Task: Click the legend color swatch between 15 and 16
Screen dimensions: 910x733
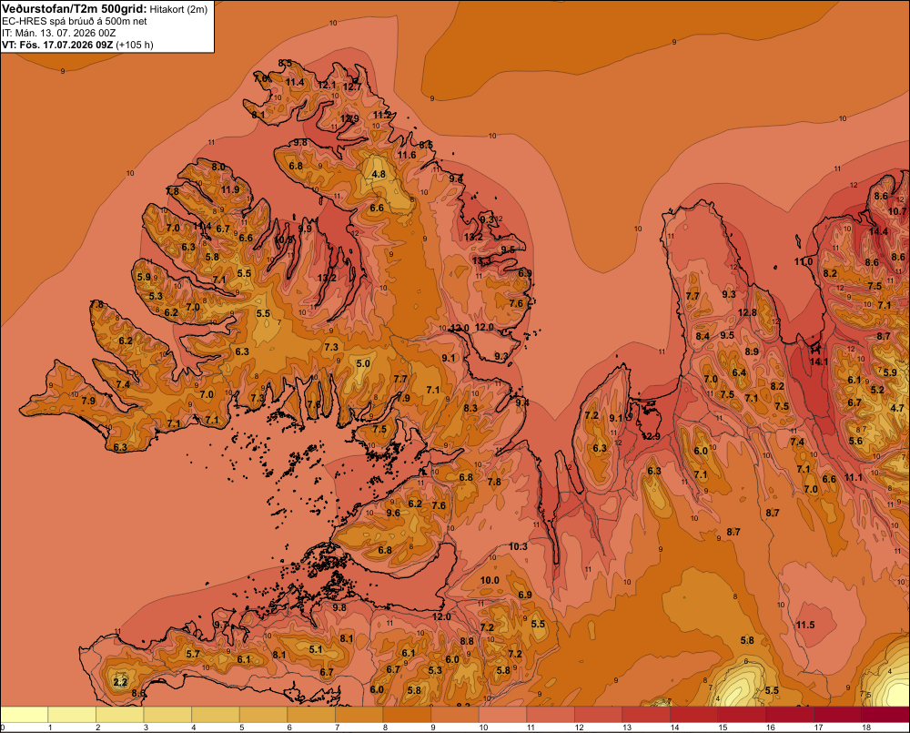Action: 743,714
